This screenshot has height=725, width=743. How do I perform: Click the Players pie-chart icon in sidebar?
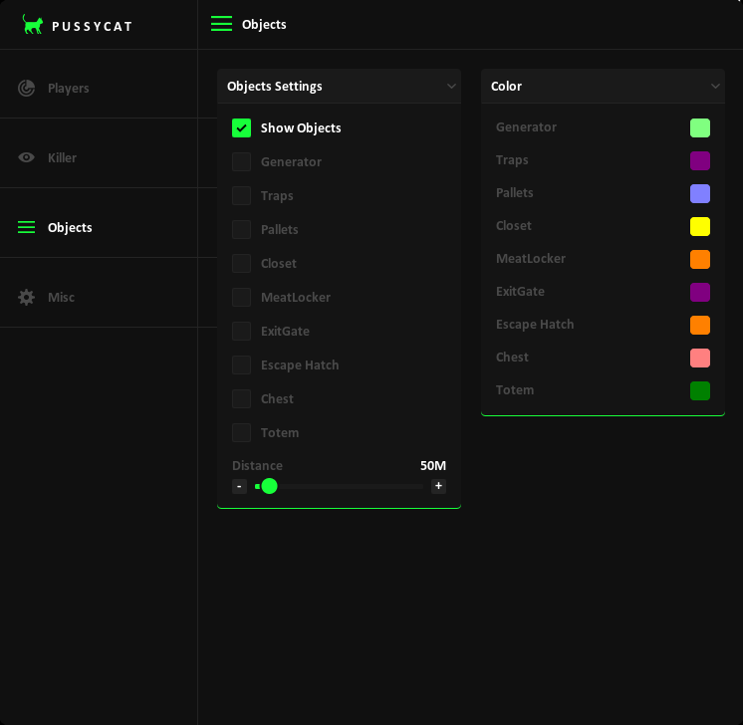(27, 88)
